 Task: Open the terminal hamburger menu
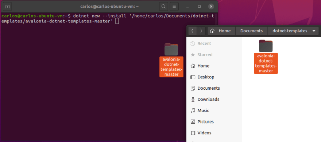tap(174, 7)
